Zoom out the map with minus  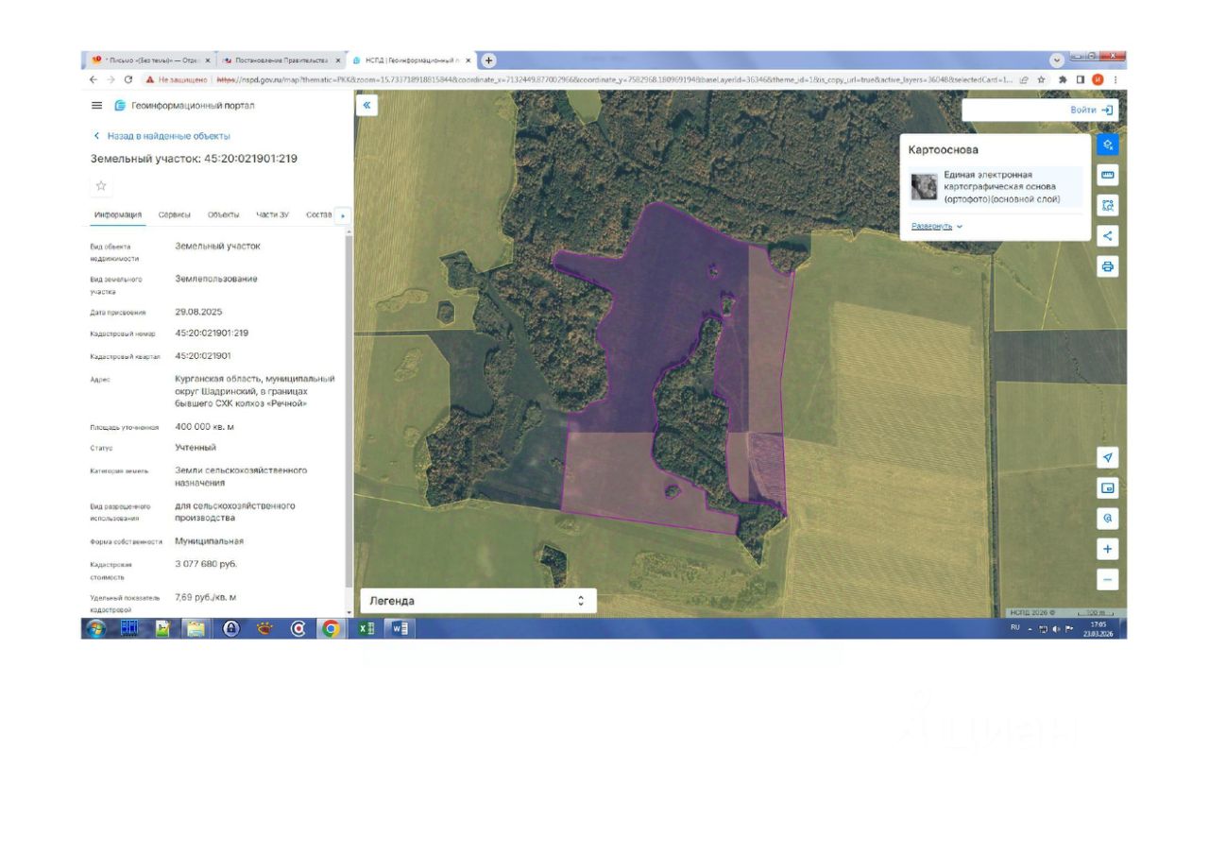tap(1108, 579)
